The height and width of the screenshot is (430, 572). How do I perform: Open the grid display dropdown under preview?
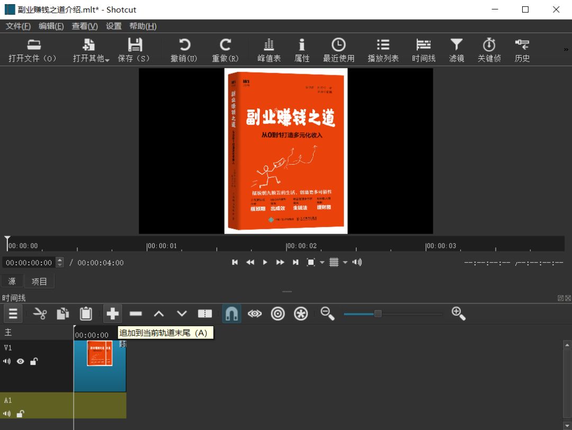[345, 262]
